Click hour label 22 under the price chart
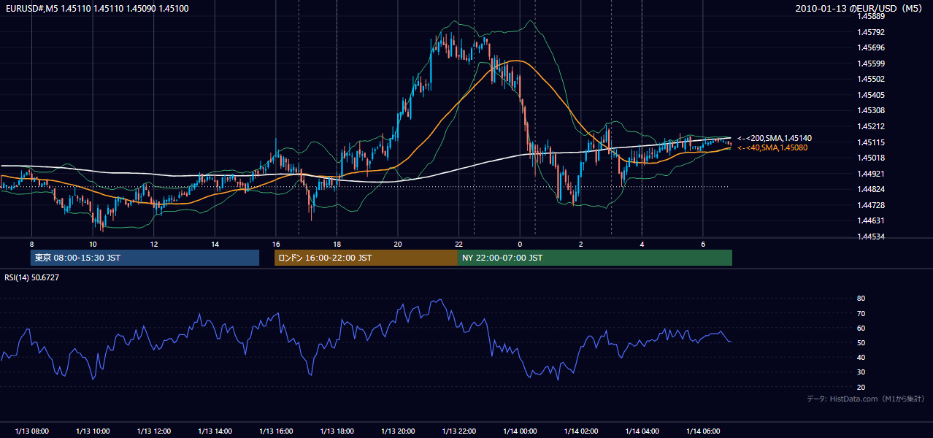933x438 pixels. [x=458, y=244]
